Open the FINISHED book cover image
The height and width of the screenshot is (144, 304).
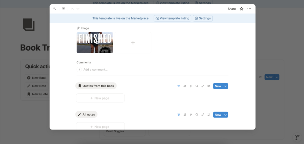point(95,42)
